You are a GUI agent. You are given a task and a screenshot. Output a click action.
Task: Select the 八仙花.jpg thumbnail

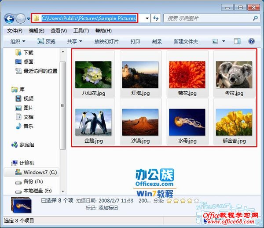pyautogui.click(x=94, y=74)
